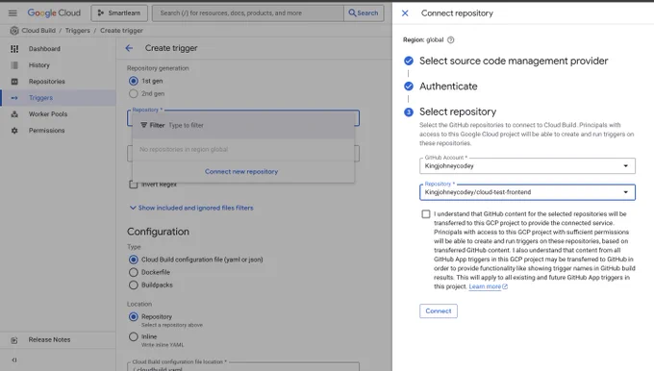This screenshot has width=654, height=371.
Task: Click the Permissions gear icon
Action: [14, 131]
